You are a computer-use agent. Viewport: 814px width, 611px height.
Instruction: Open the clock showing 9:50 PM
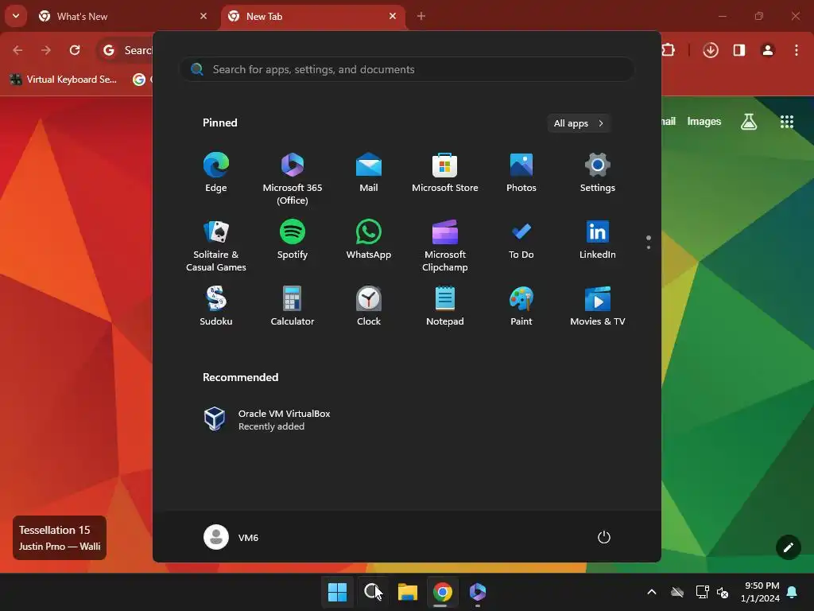coord(761,592)
